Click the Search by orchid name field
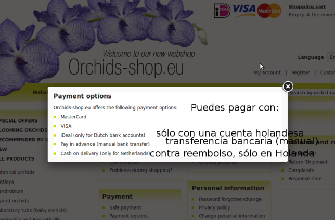335x220 pixels. click(312, 93)
